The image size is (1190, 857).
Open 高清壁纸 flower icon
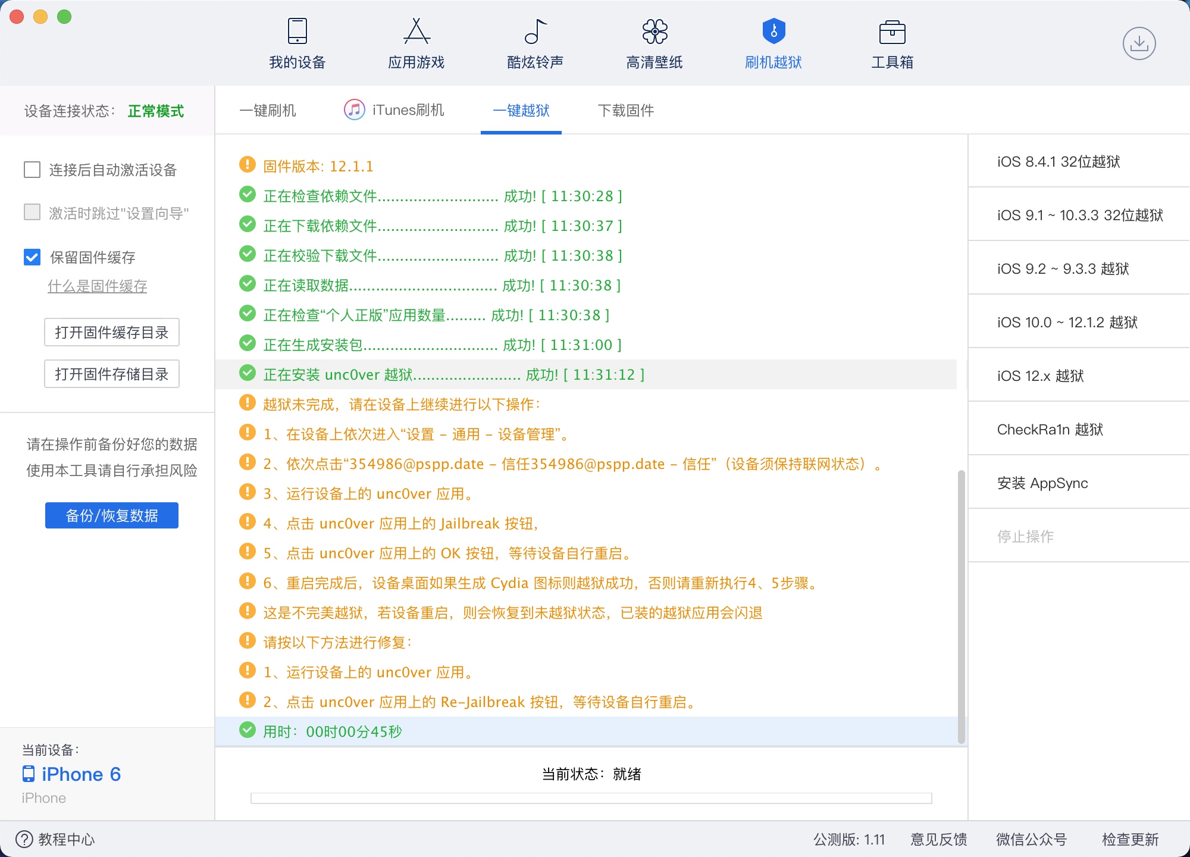[x=654, y=32]
